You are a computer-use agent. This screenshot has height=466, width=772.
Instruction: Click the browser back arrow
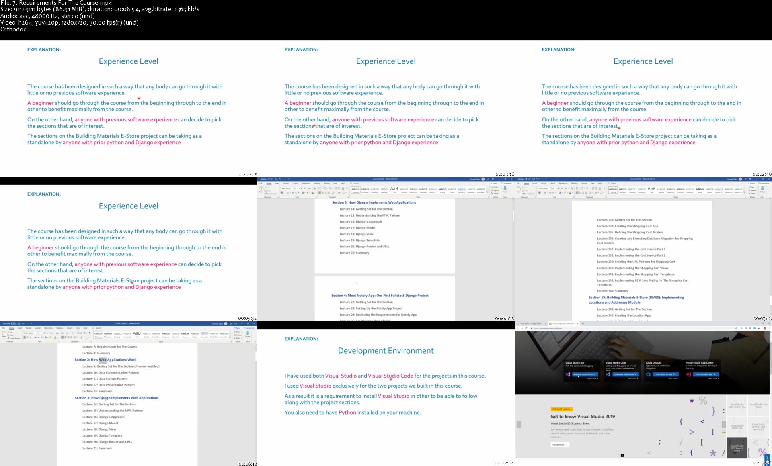(517, 328)
